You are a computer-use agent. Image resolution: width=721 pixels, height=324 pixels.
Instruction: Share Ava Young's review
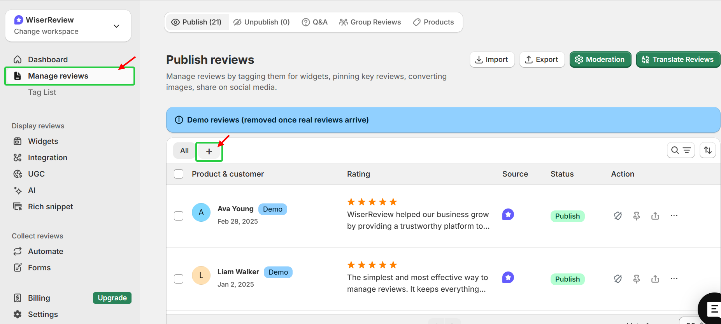click(x=655, y=215)
